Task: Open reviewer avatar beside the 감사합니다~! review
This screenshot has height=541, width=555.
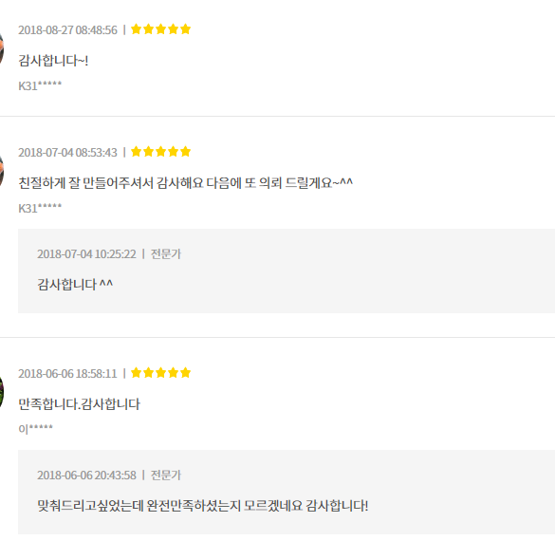Action: (1, 47)
